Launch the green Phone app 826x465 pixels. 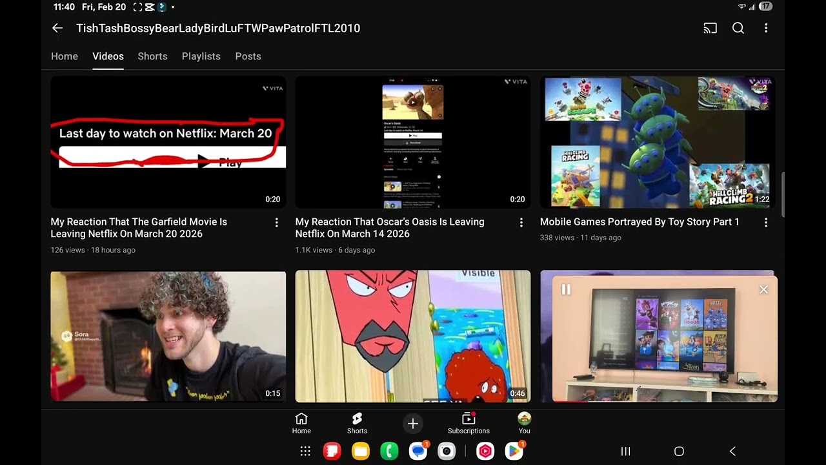[x=389, y=451]
